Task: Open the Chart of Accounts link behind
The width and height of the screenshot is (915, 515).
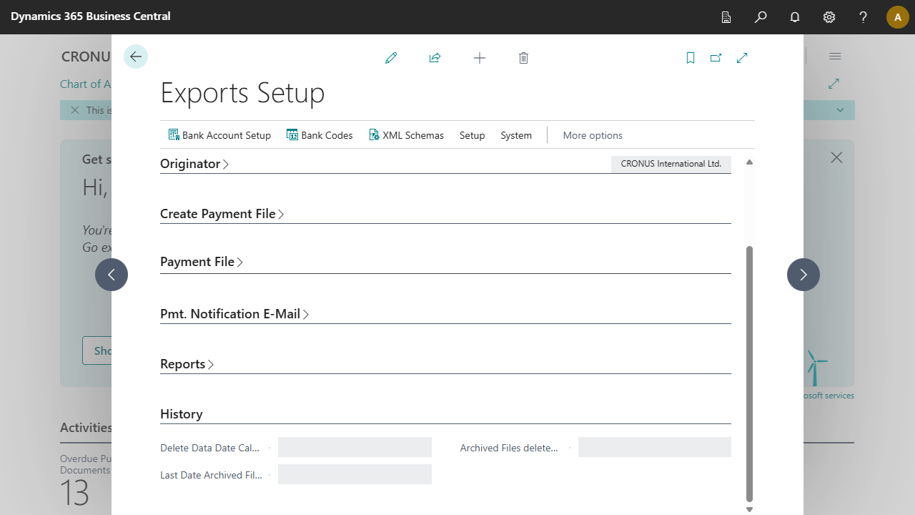Action: (x=86, y=84)
